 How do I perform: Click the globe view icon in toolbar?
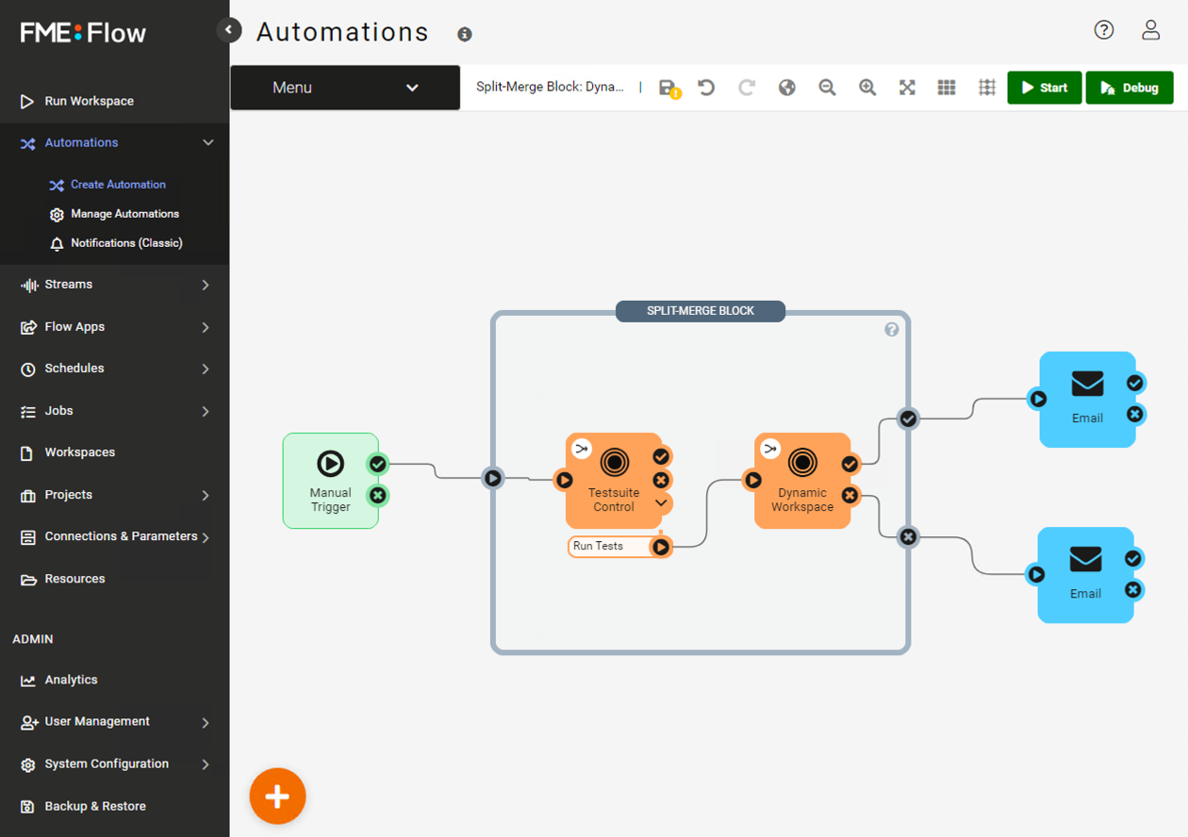click(787, 87)
